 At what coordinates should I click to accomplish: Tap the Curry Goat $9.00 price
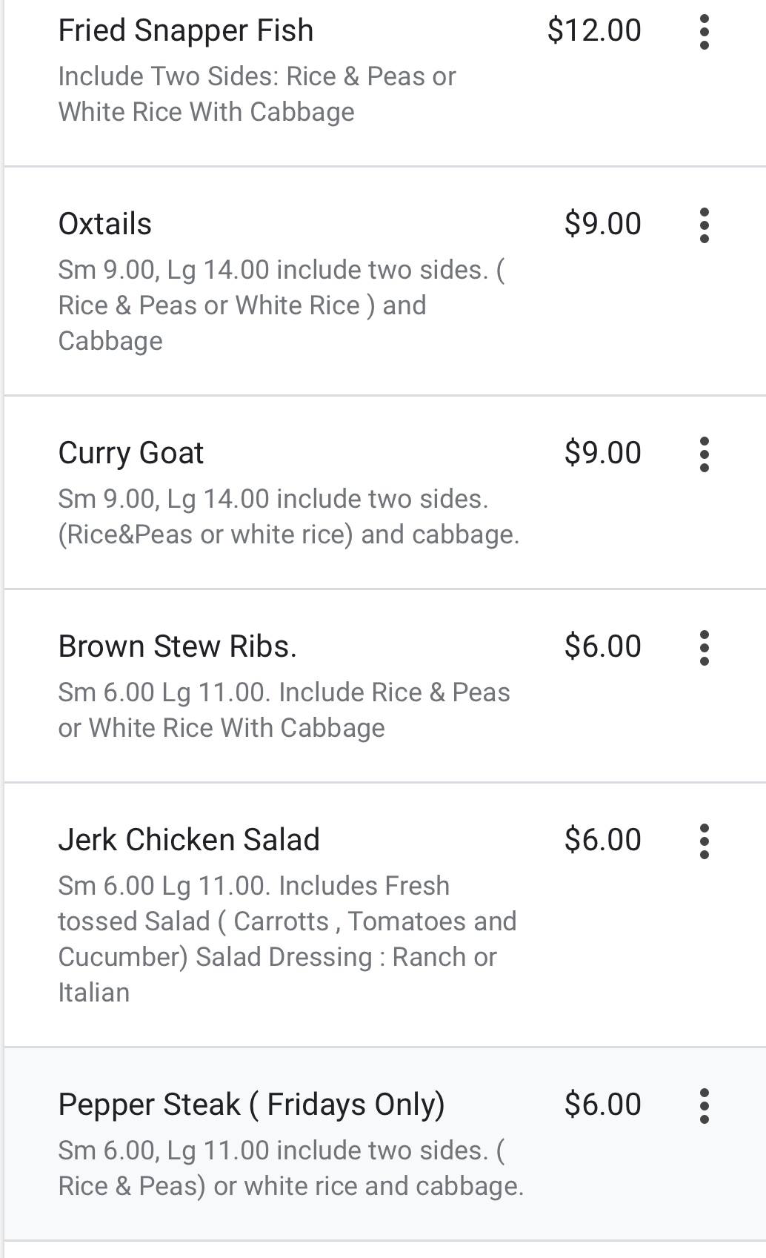(602, 453)
